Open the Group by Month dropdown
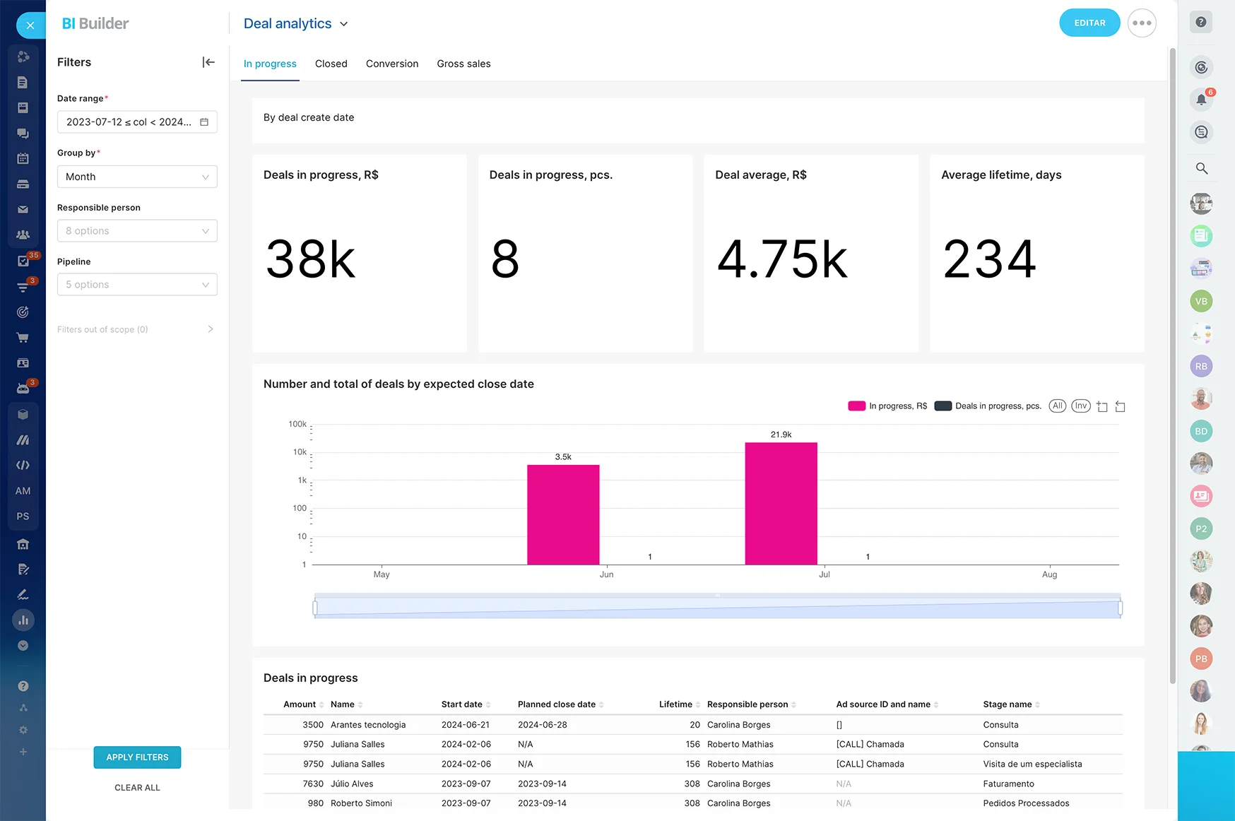1235x821 pixels. click(137, 177)
